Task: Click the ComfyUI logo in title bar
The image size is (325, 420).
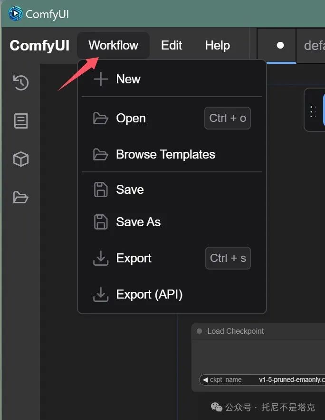Action: pyautogui.click(x=15, y=14)
